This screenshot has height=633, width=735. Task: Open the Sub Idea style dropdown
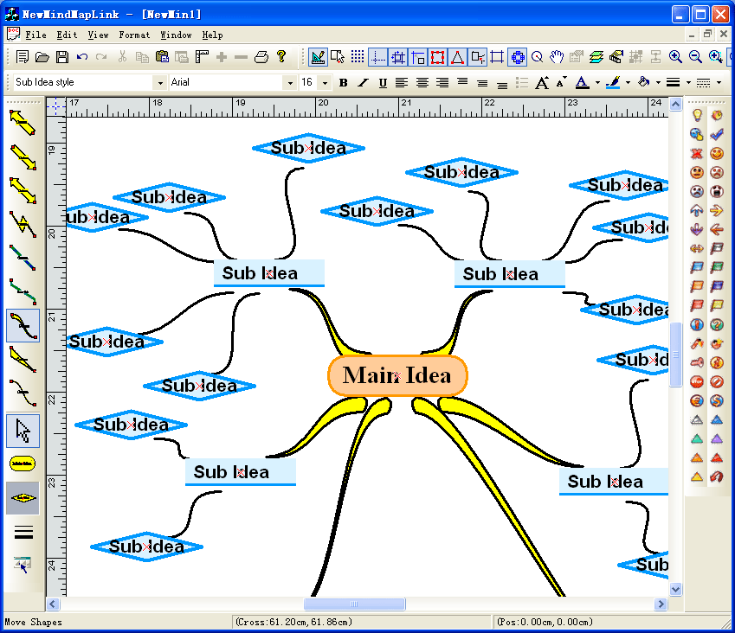[159, 83]
